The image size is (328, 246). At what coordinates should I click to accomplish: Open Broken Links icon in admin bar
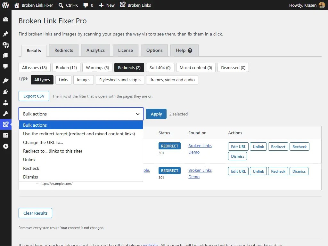pos(123,4)
